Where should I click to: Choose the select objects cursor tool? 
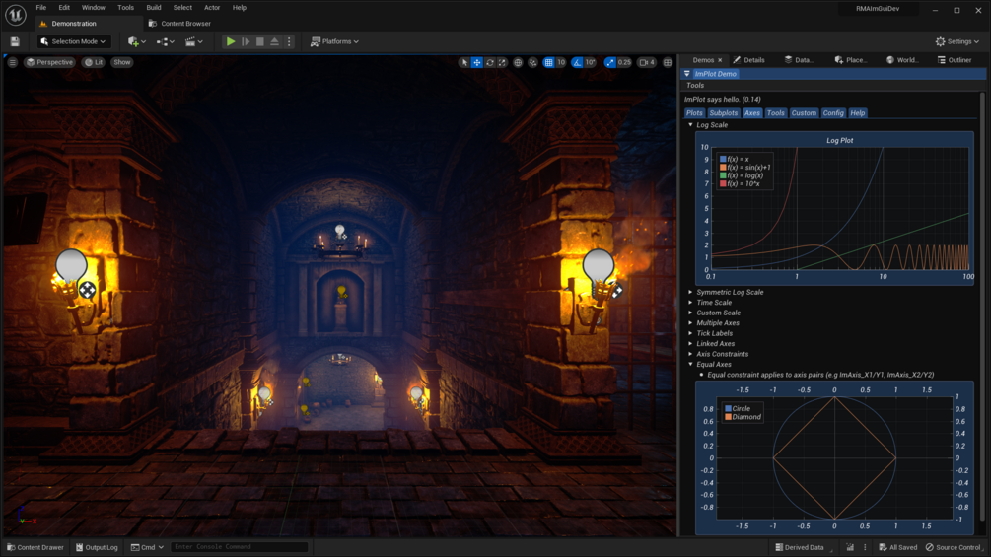(464, 62)
